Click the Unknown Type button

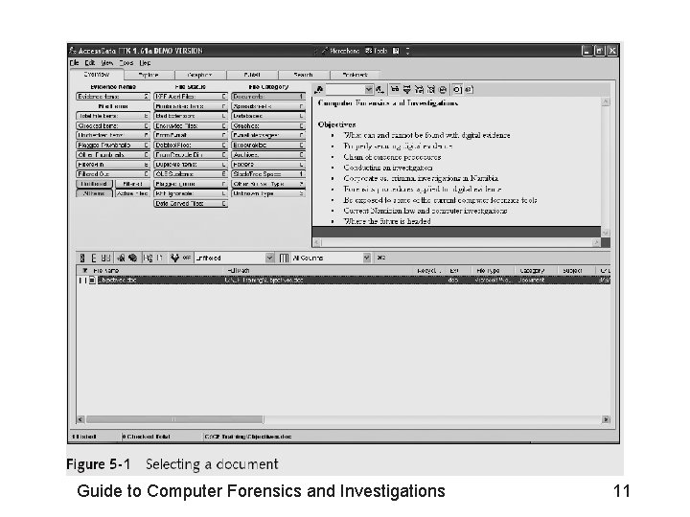click(268, 193)
